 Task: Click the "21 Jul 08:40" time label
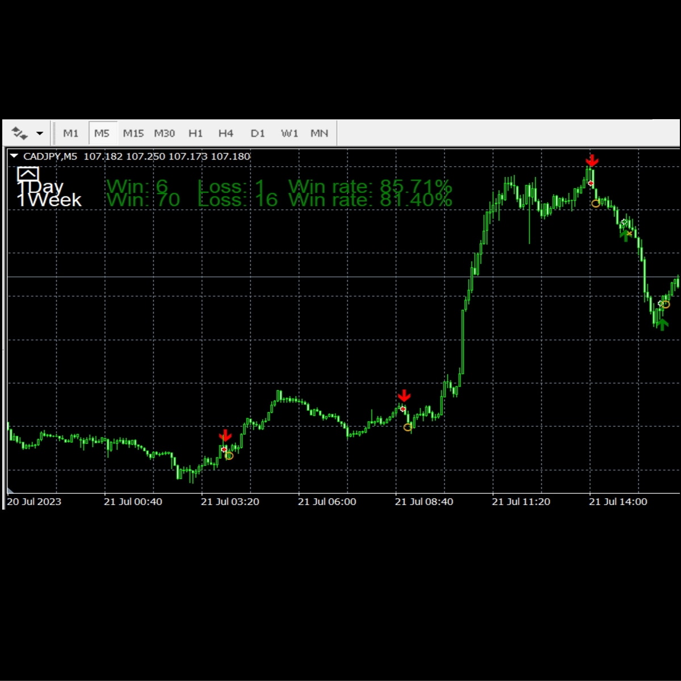pyautogui.click(x=424, y=502)
